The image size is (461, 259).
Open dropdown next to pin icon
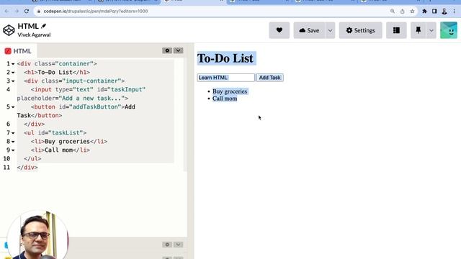point(431,30)
